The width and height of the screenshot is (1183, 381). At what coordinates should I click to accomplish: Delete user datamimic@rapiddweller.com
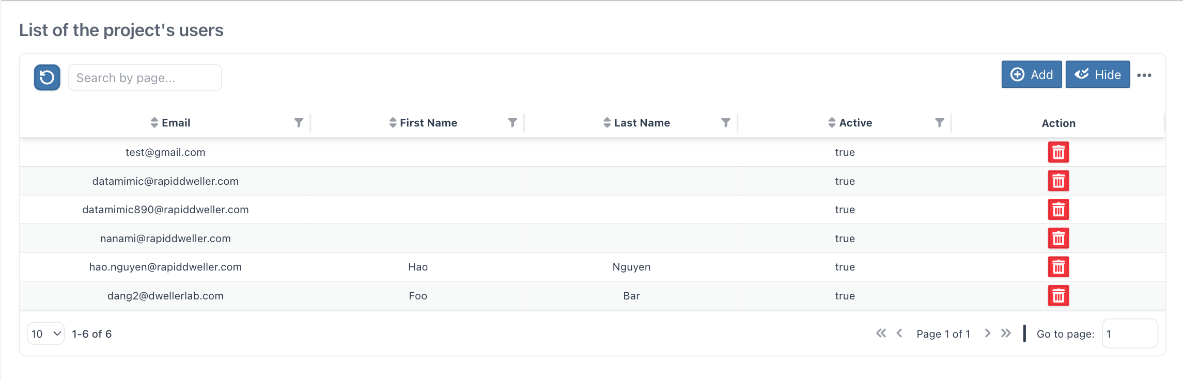[1059, 181]
